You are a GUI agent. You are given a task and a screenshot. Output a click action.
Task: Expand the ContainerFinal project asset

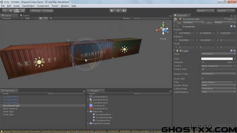click(x=88, y=100)
